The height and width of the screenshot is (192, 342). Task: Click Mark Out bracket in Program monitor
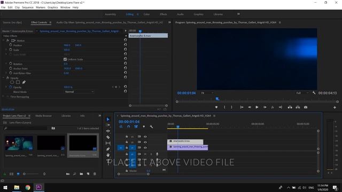[x=231, y=107]
